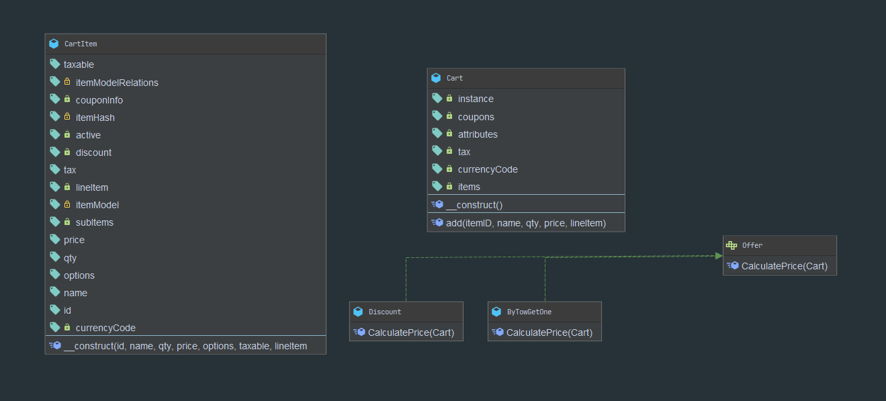886x401 pixels.
Task: Select the itemModelRelations field in CartItem
Action: [x=117, y=83]
